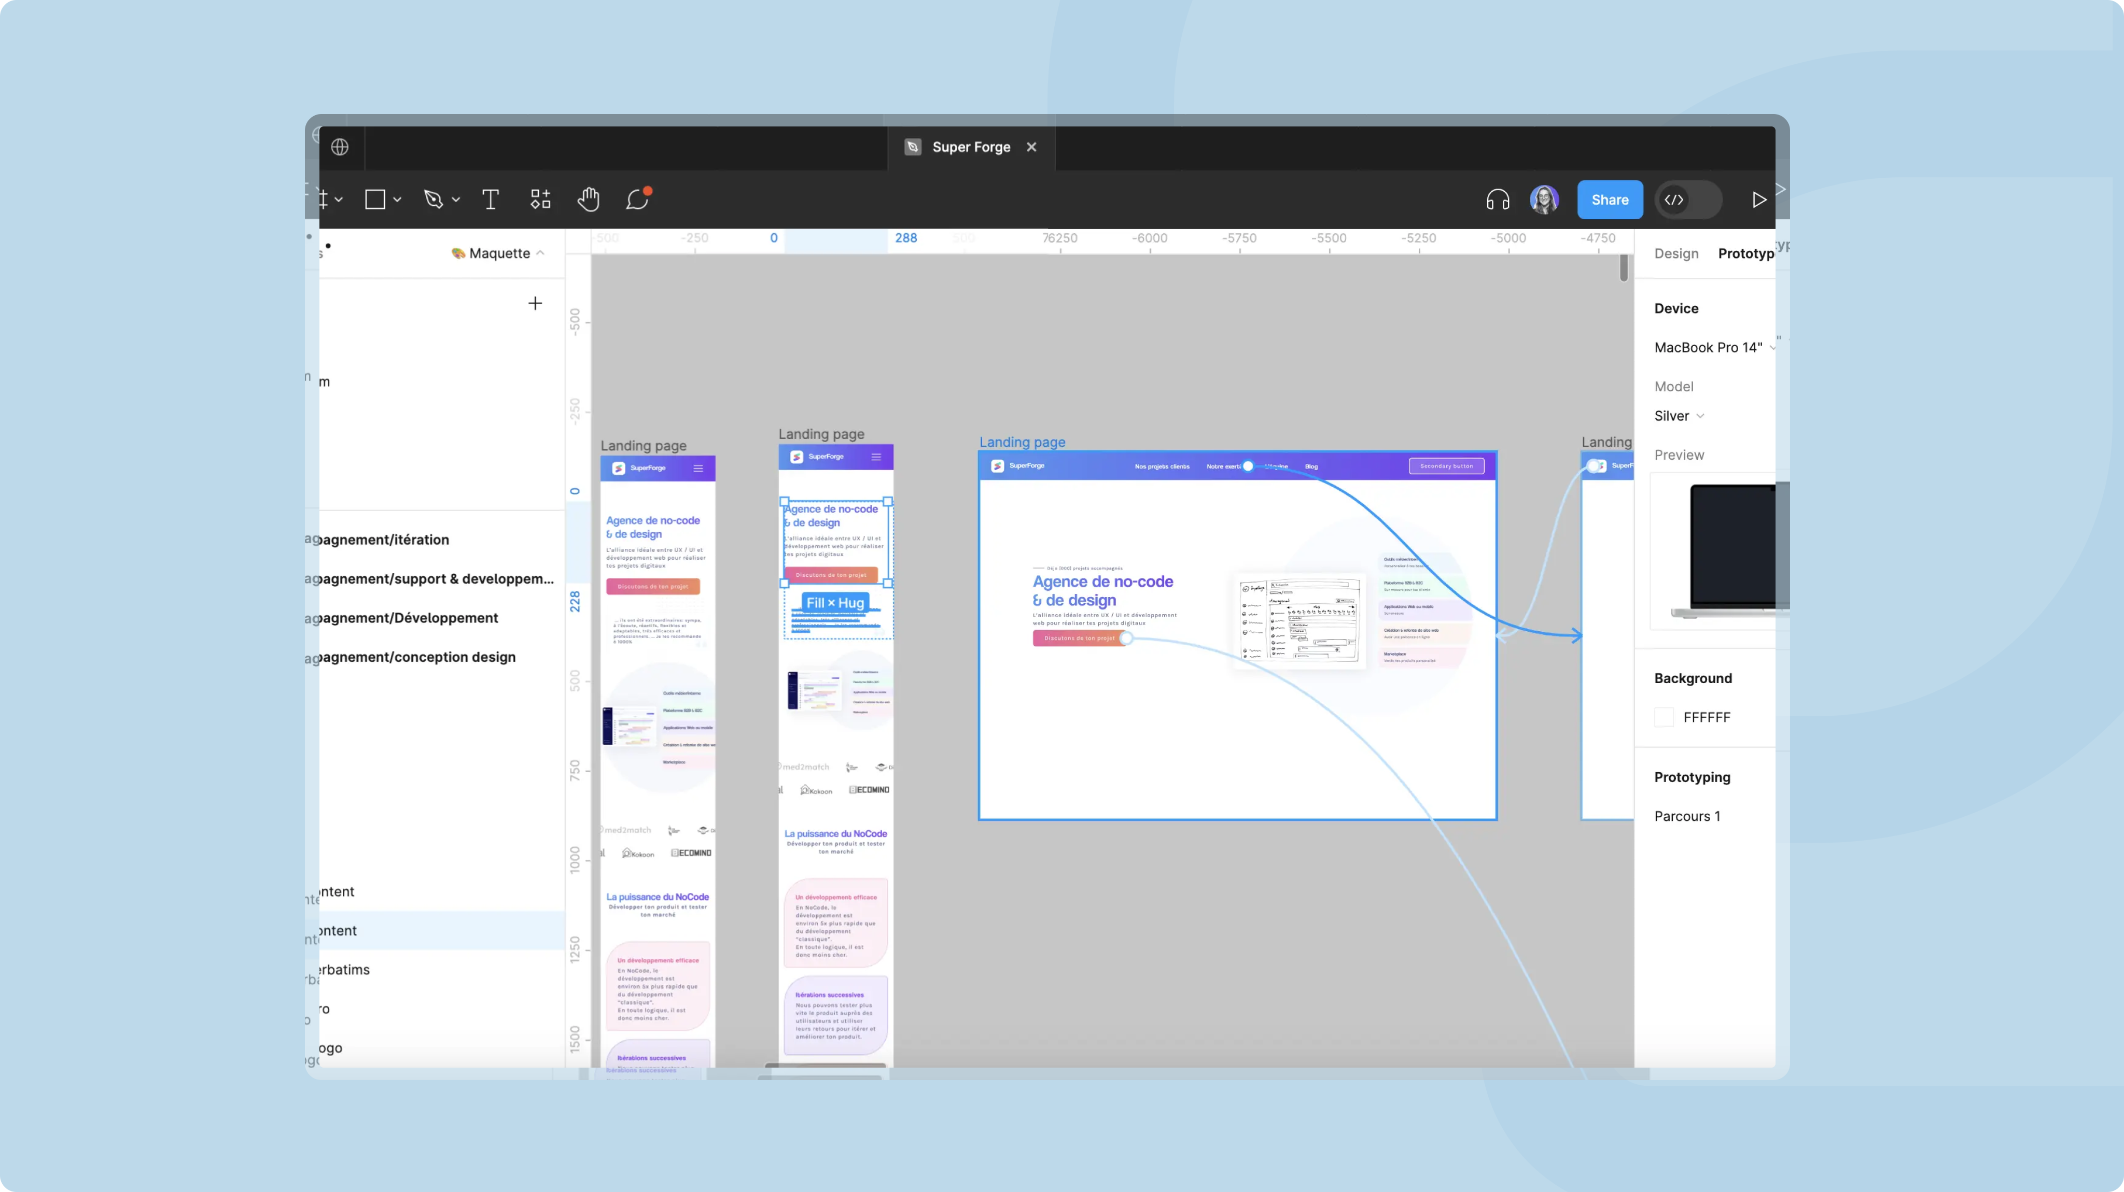Click the Share button
The height and width of the screenshot is (1192, 2124).
pyautogui.click(x=1610, y=200)
